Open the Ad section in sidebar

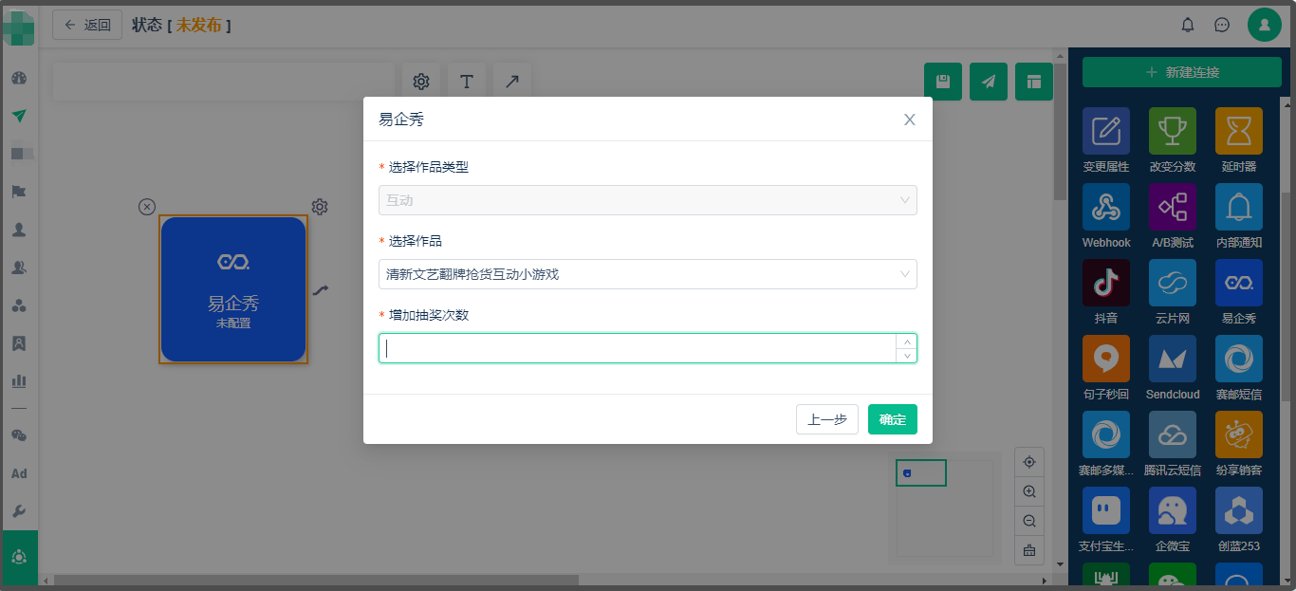click(x=19, y=473)
